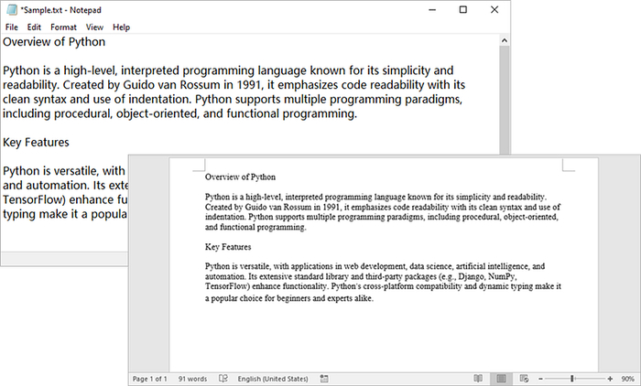Image resolution: width=641 pixels, height=386 pixels.
Task: Click the Page 1 of 1 indicator
Action: pyautogui.click(x=150, y=378)
